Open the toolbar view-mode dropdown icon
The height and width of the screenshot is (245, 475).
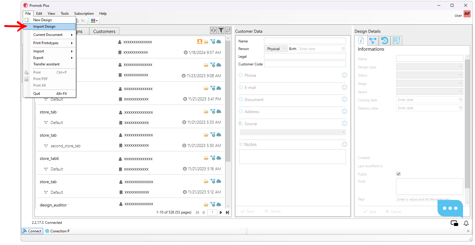click(x=94, y=21)
